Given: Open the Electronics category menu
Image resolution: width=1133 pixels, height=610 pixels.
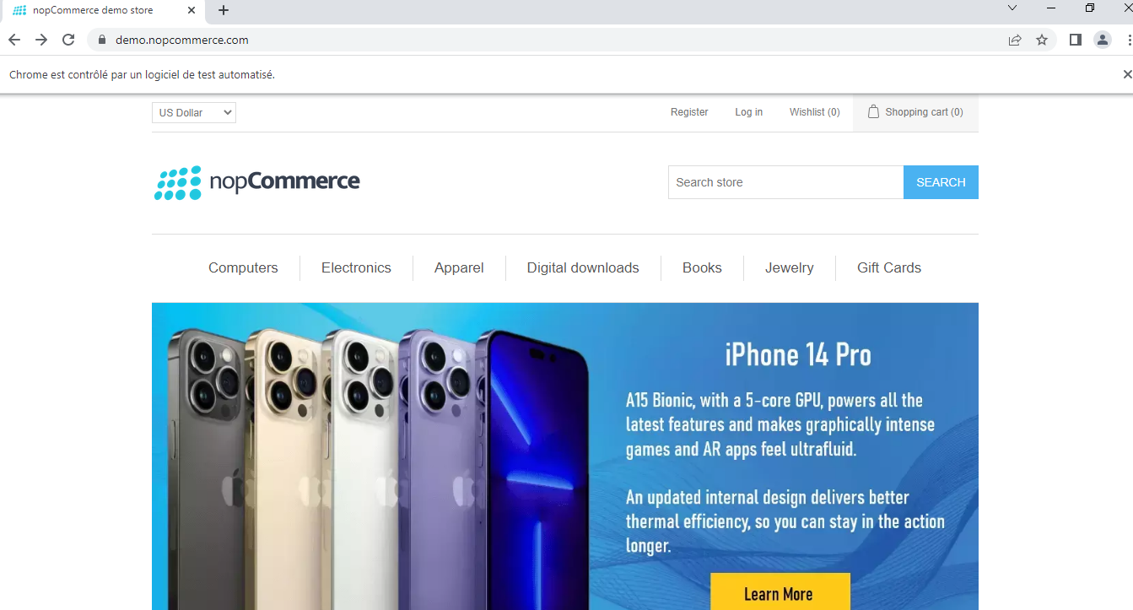Looking at the screenshot, I should 356,267.
